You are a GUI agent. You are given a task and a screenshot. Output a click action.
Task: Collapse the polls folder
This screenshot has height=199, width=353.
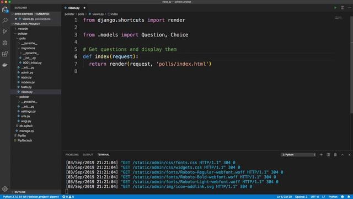pos(22,38)
